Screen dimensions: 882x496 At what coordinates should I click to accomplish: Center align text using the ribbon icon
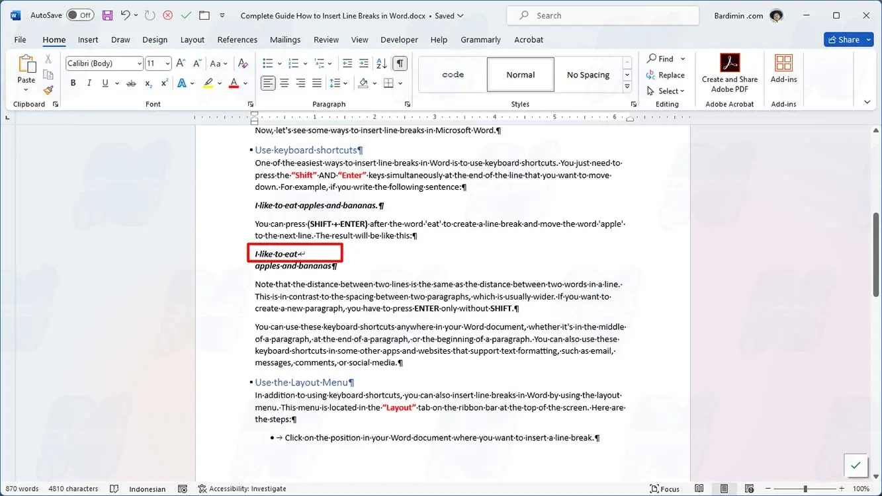pos(285,83)
